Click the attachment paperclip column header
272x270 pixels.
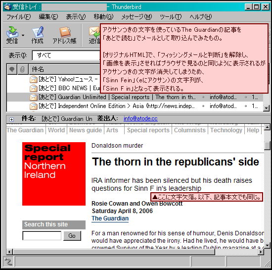(x=22, y=69)
